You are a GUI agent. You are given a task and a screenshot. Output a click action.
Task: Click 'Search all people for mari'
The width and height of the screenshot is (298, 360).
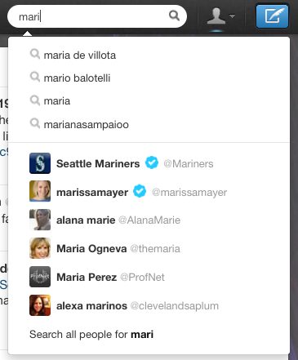tap(91, 335)
